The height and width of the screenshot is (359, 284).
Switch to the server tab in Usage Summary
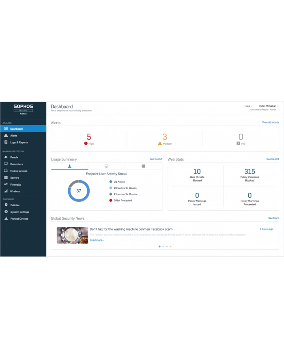pyautogui.click(x=143, y=166)
